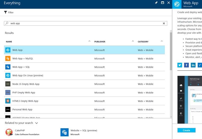Select 'Personal Web App' name
Screen dimensions: 202x139
tap(22, 109)
